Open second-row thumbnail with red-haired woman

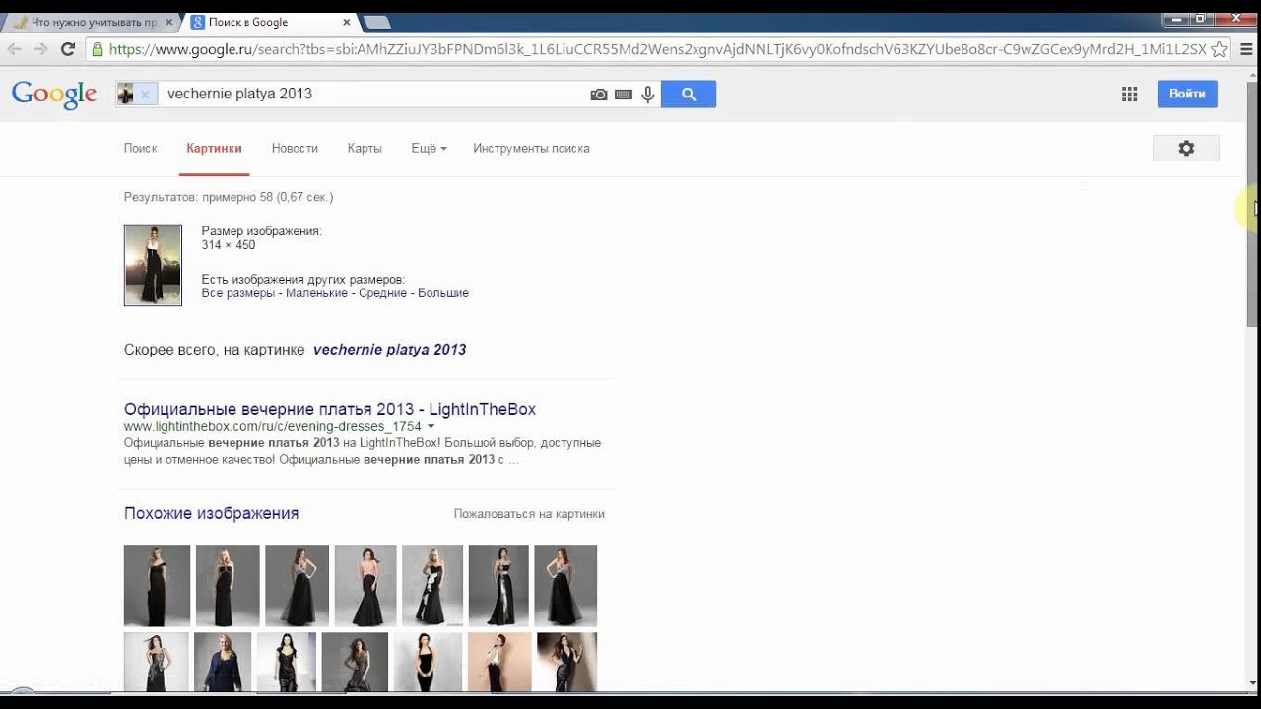point(499,662)
